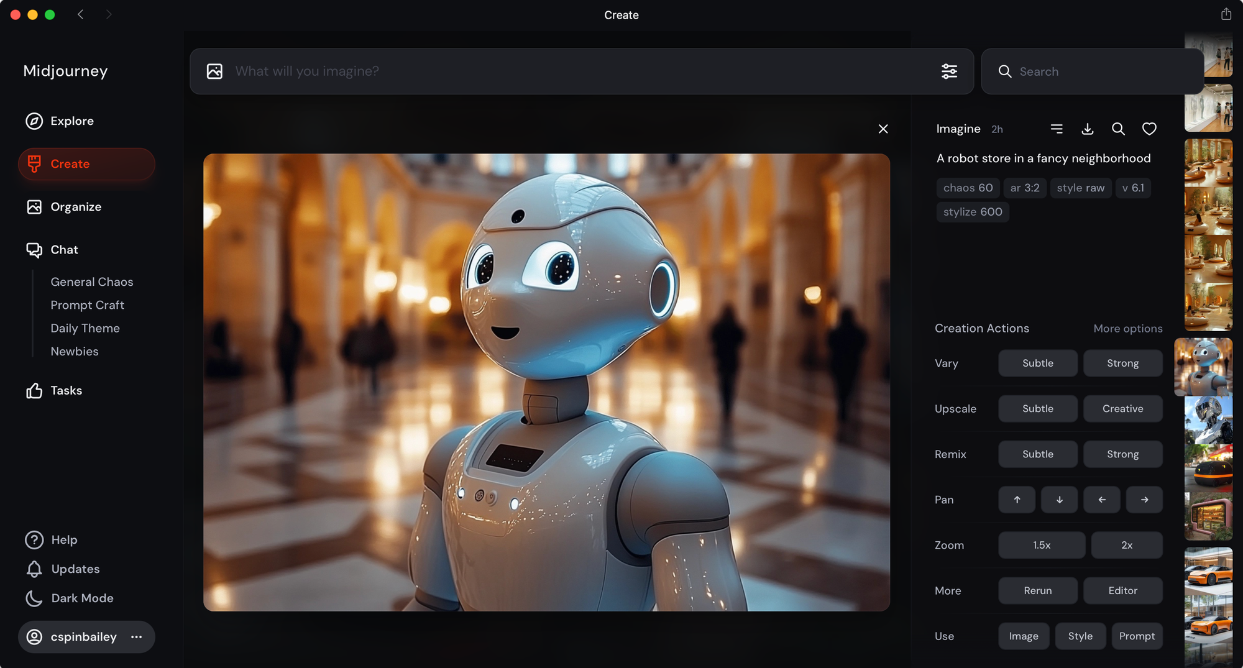Open the magnifier search icon near Imagine
Viewport: 1243px width, 668px height.
pyautogui.click(x=1118, y=129)
